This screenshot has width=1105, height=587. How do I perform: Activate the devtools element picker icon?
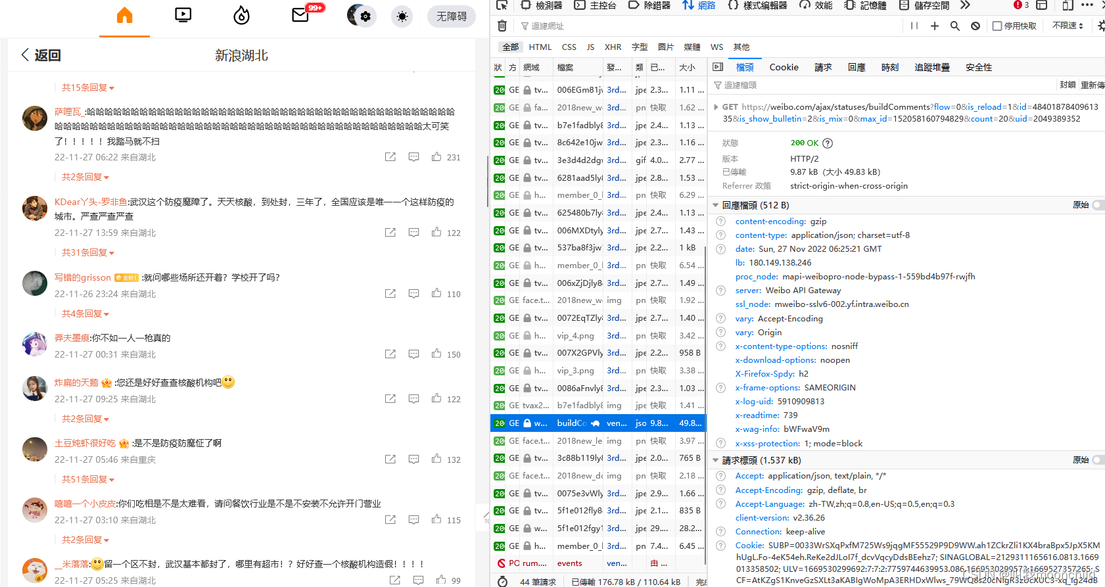coord(502,5)
